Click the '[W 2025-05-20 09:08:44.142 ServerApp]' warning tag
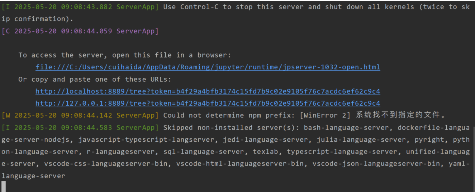Screen dimensions: 475x192 (x=80, y=115)
